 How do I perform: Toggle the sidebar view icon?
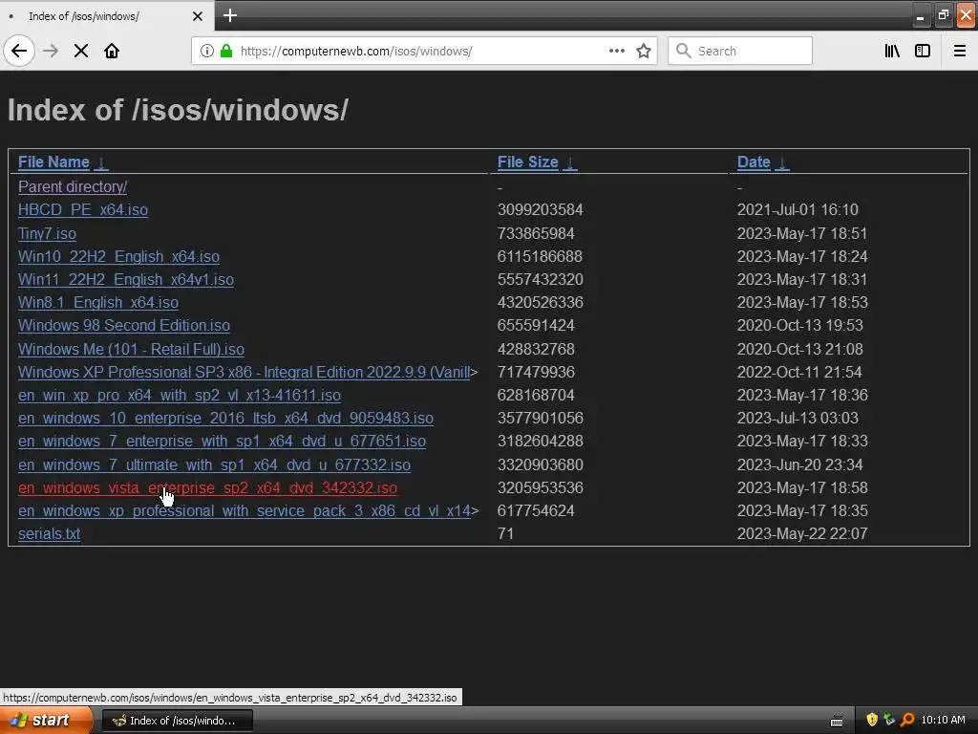click(923, 51)
